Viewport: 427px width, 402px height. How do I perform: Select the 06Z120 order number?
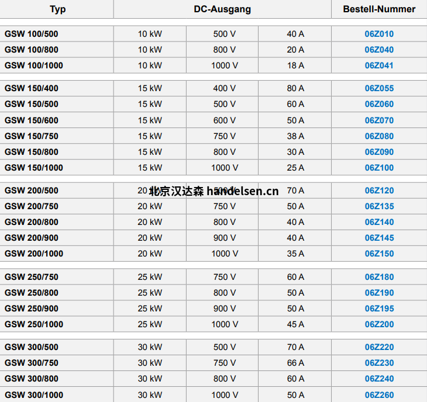[x=379, y=190]
